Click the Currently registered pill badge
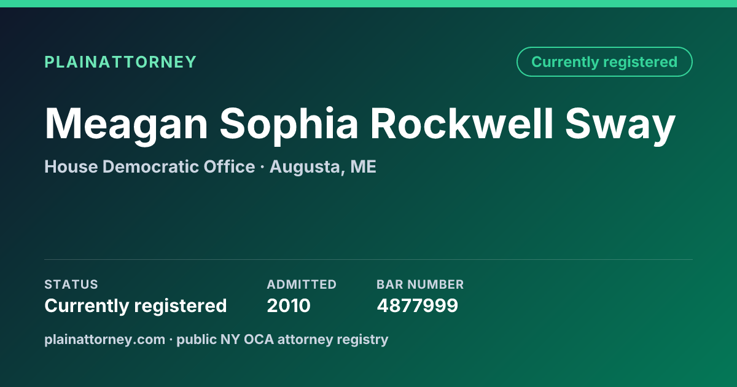The height and width of the screenshot is (387, 737). (x=604, y=62)
